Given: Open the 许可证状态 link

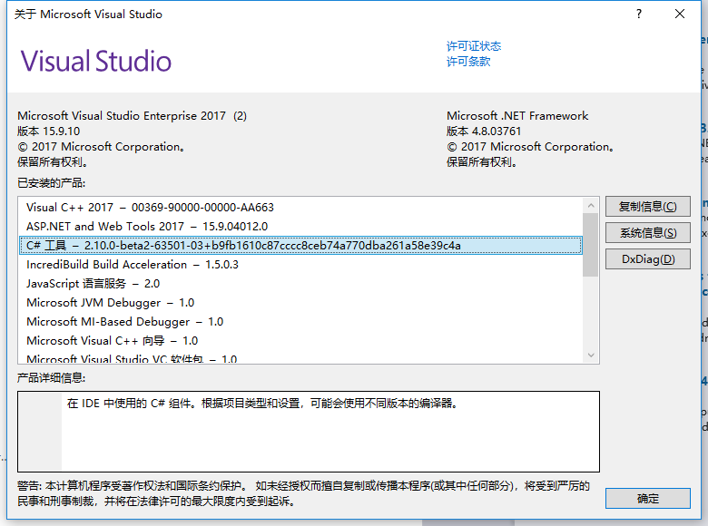Looking at the screenshot, I should click(474, 46).
